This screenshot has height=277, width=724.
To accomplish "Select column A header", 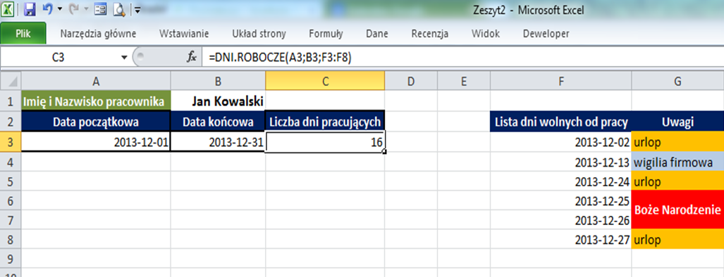I will click(x=96, y=82).
